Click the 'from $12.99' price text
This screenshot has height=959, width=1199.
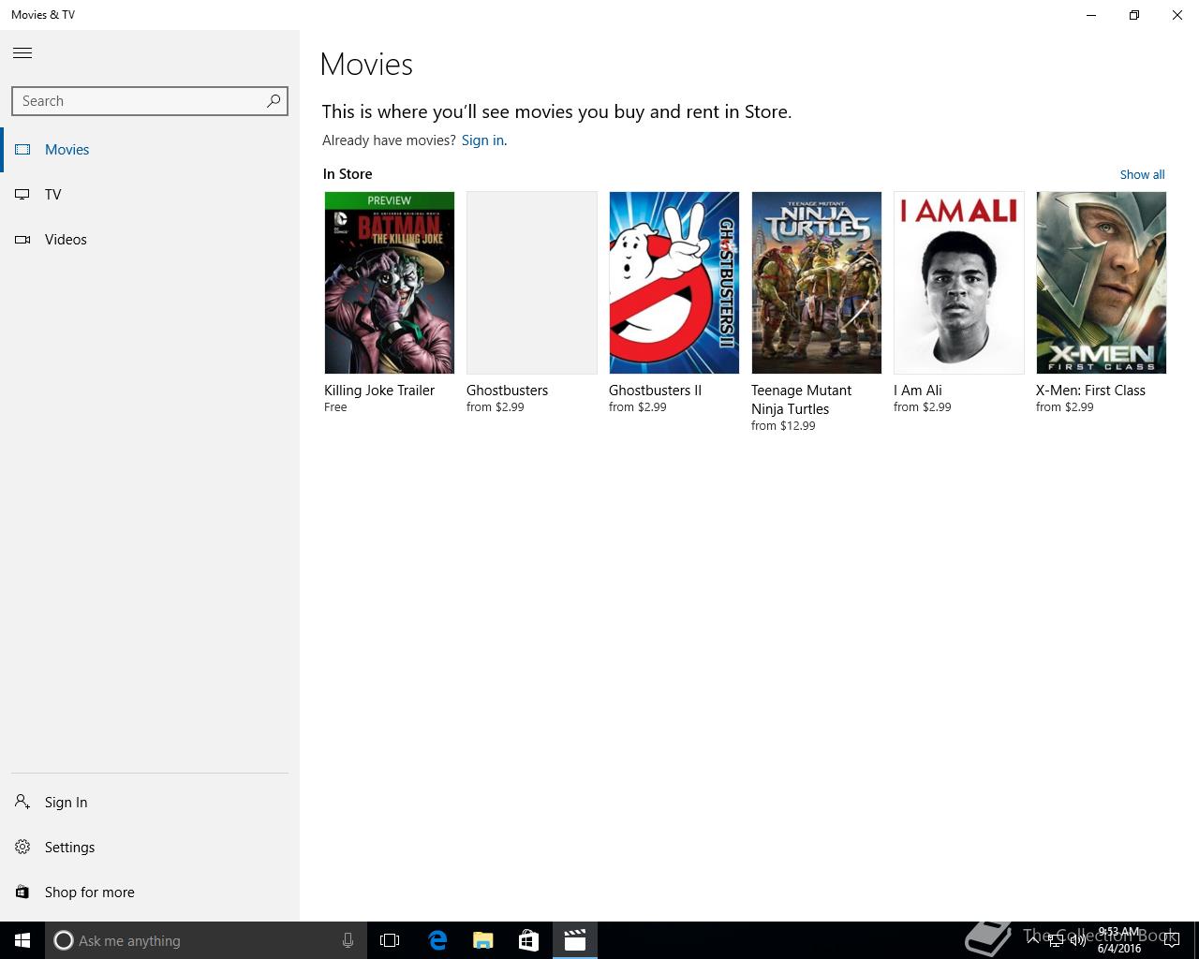click(783, 426)
